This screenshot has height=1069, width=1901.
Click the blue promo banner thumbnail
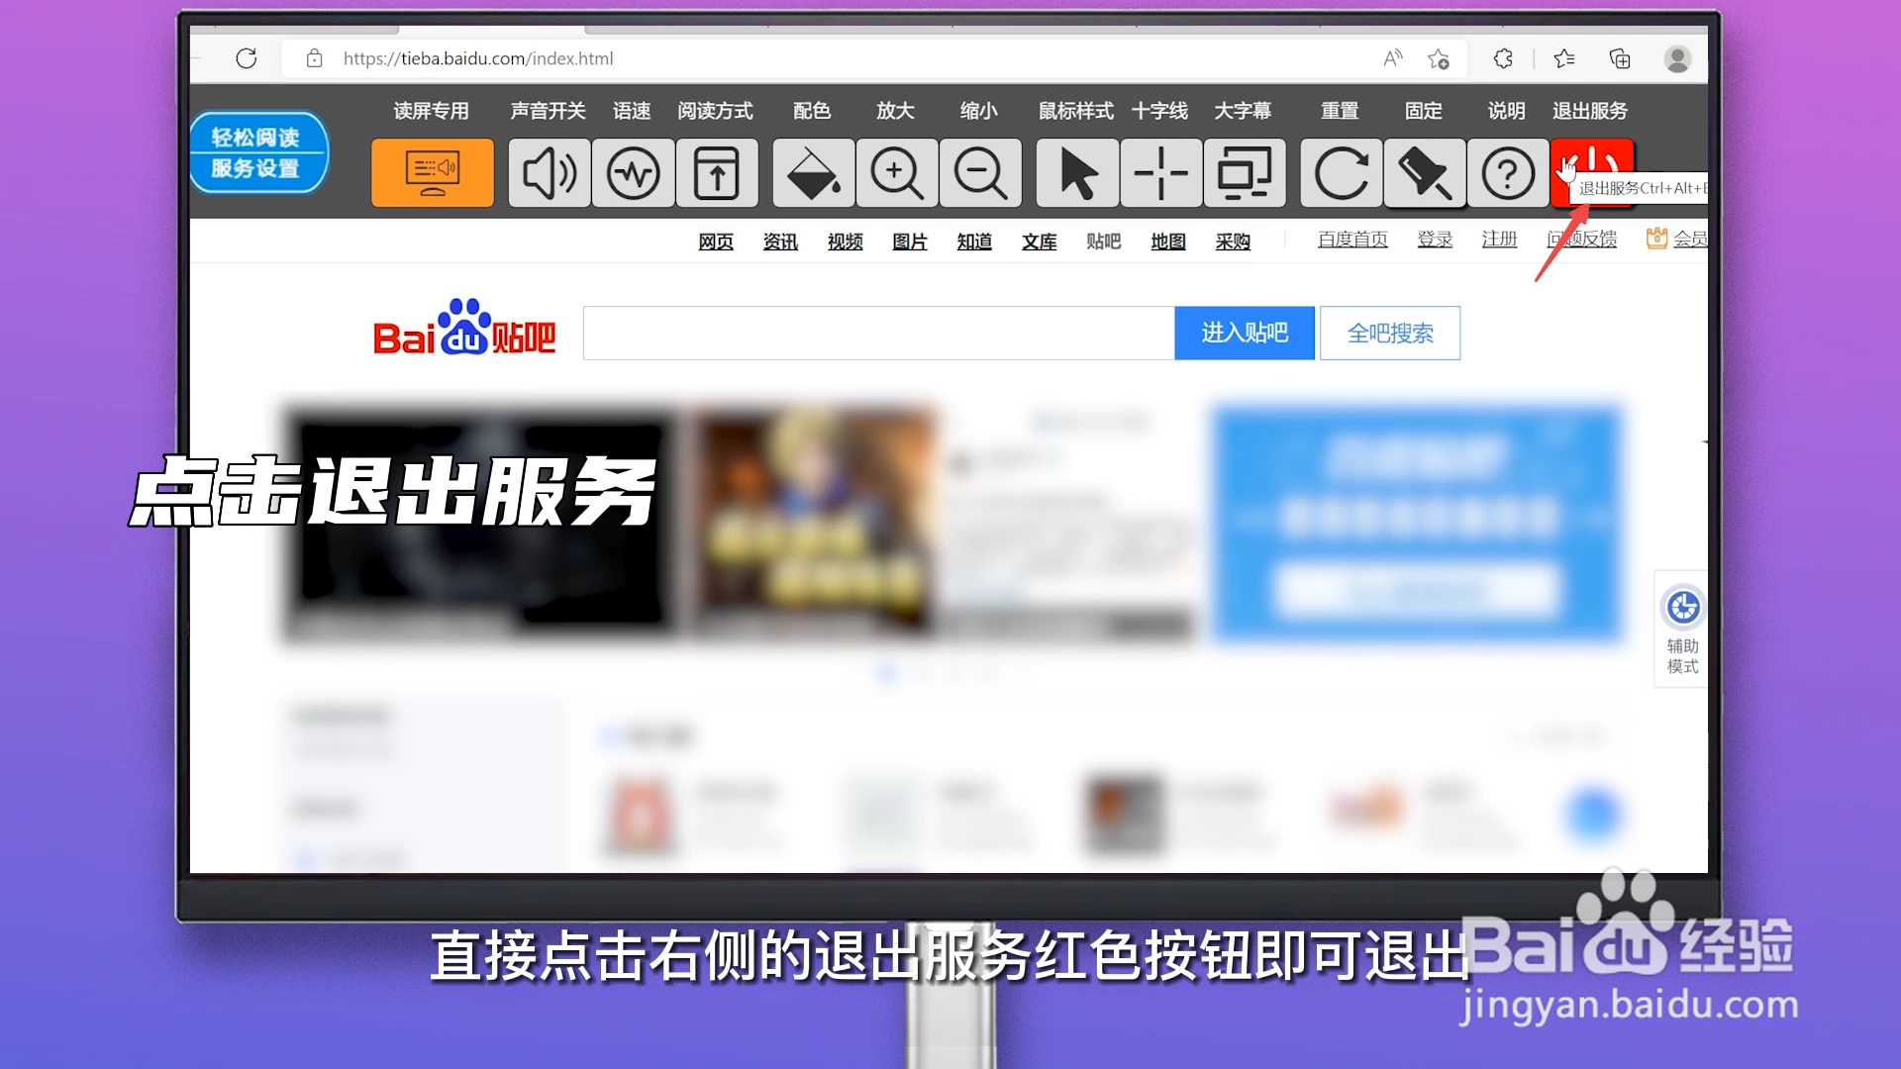click(x=1418, y=524)
